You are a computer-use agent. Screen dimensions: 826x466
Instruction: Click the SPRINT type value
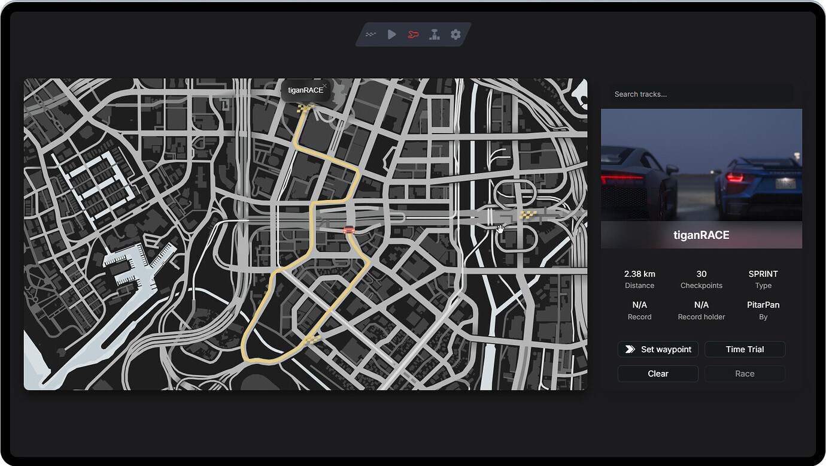763,274
